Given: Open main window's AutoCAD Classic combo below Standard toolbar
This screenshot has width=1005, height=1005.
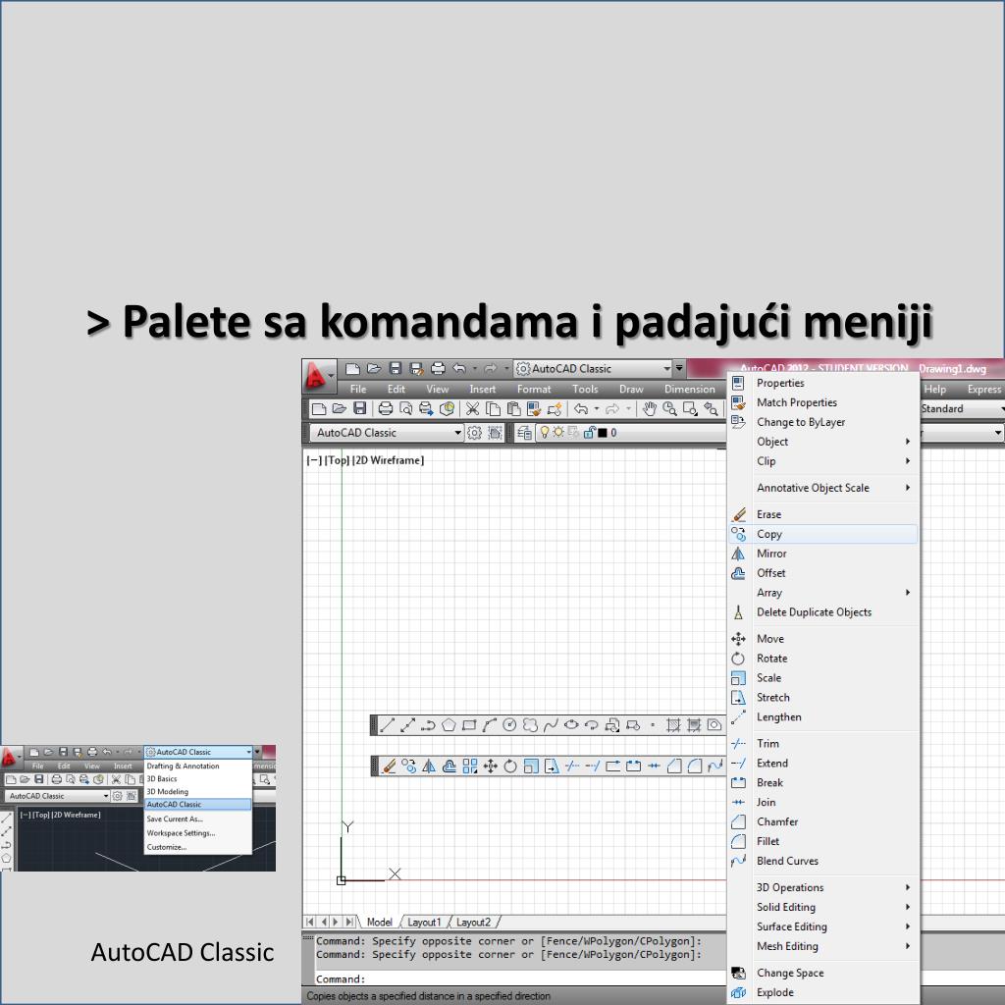Looking at the screenshot, I should pos(387,433).
